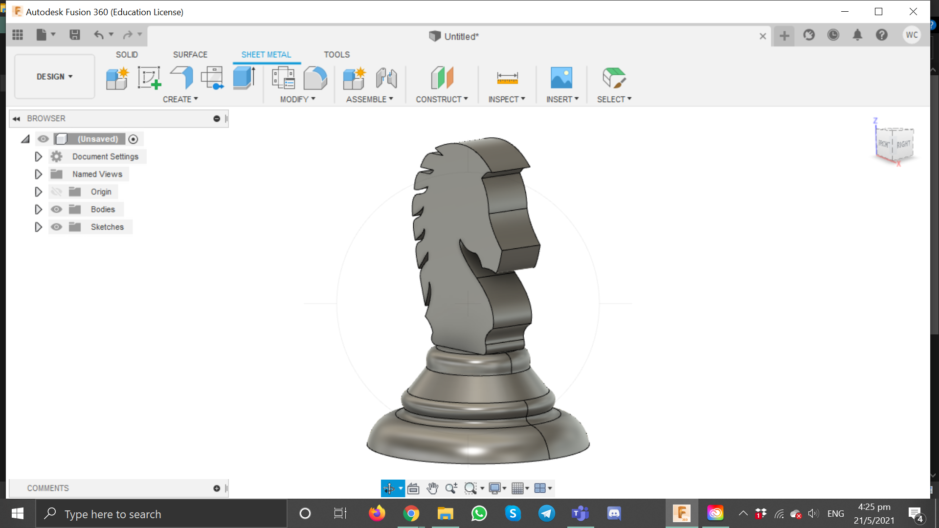
Task: Select the Select tool icon
Action: (614, 78)
